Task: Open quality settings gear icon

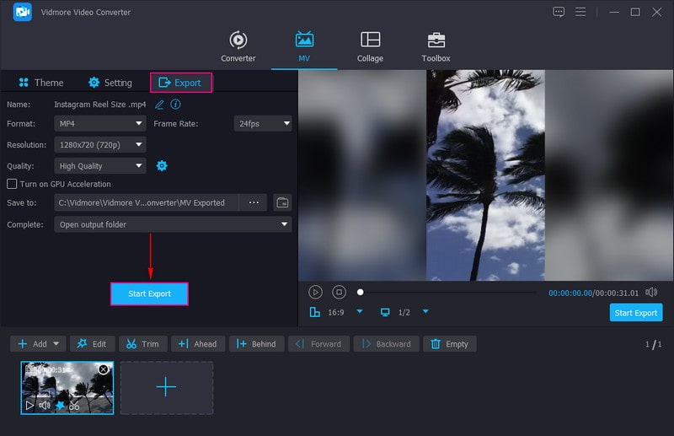Action: point(162,166)
